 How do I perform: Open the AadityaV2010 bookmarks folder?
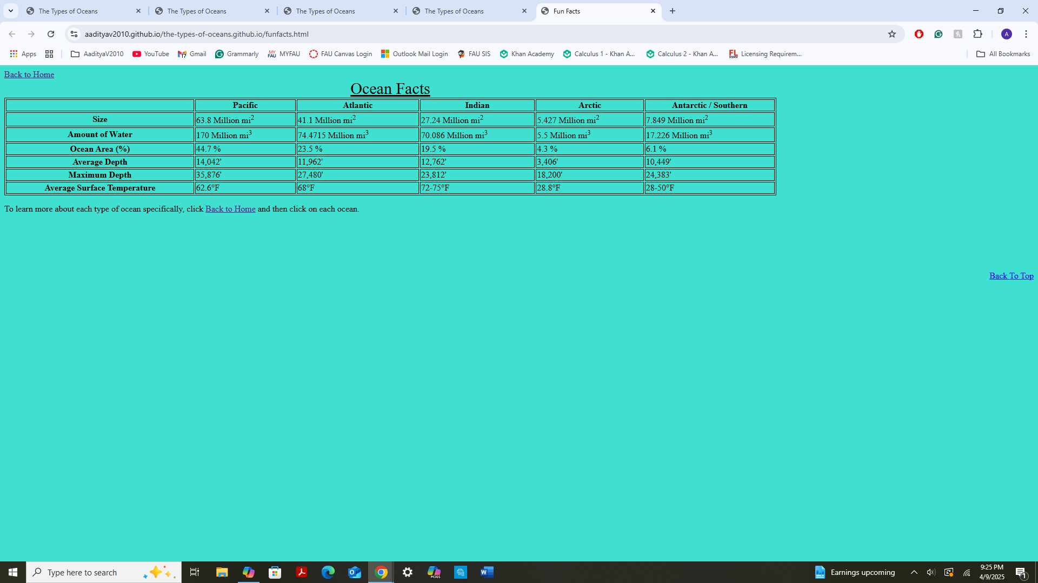click(97, 54)
